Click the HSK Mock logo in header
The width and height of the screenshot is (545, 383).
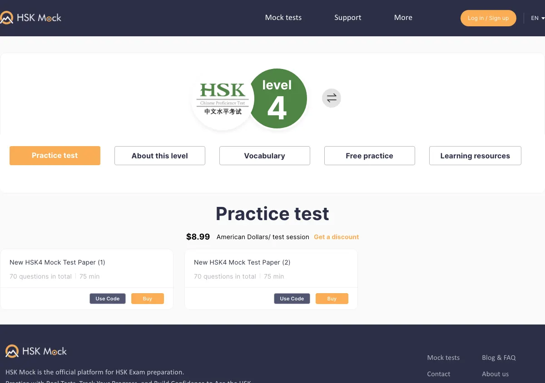(x=31, y=18)
